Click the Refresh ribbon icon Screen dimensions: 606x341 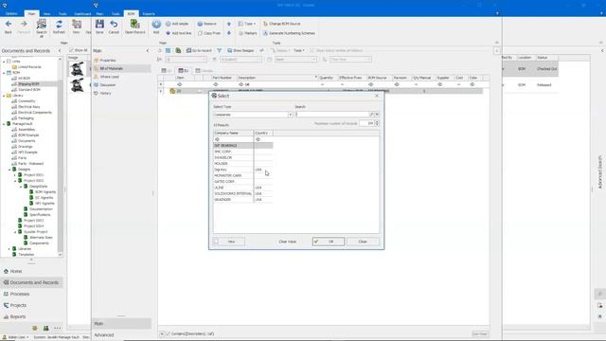[59, 27]
